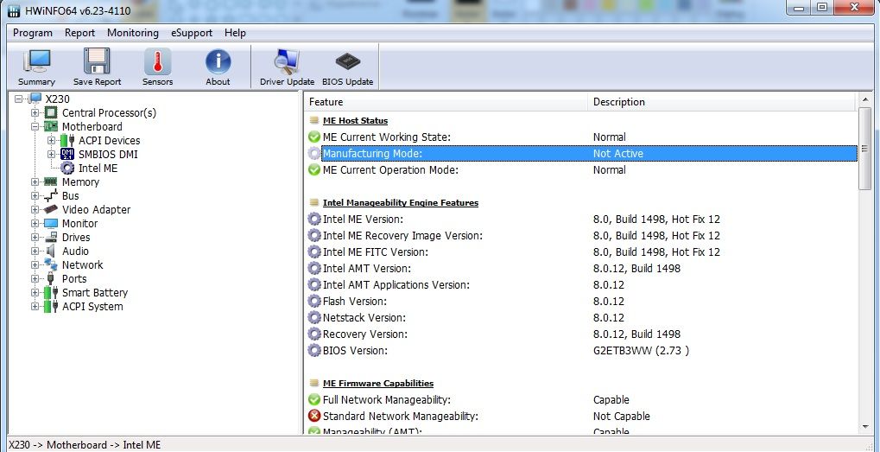
Task: Expand the Bus node
Action: tap(35, 195)
